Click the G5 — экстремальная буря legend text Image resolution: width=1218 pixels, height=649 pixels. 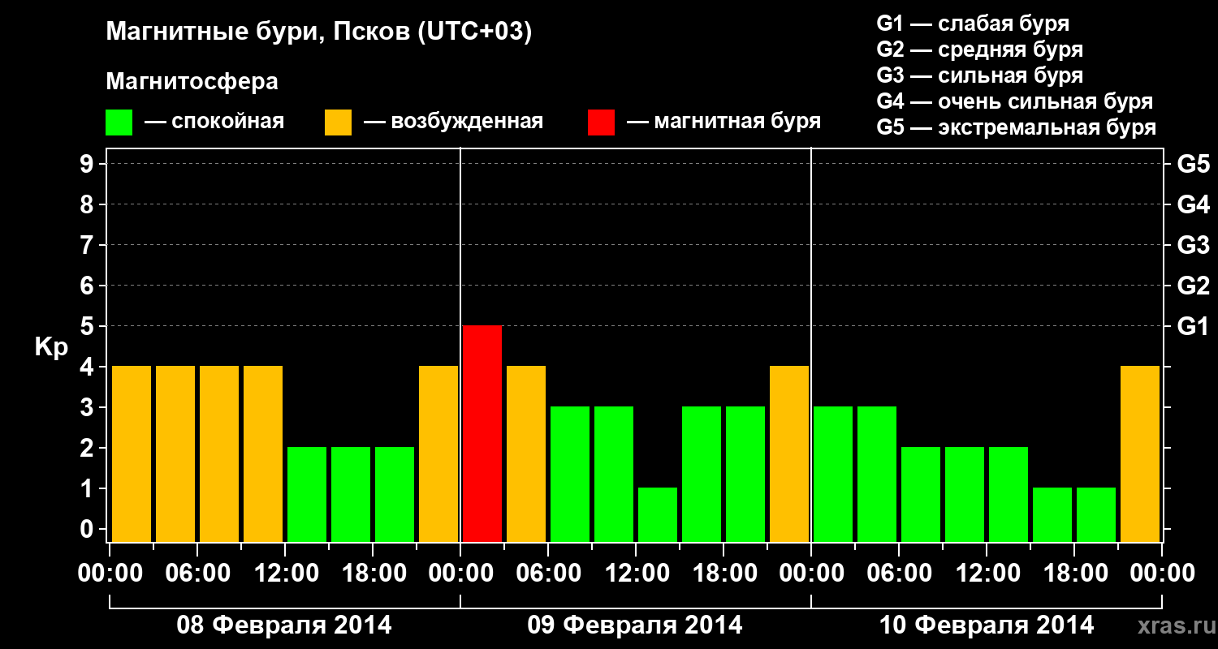coord(1017,127)
